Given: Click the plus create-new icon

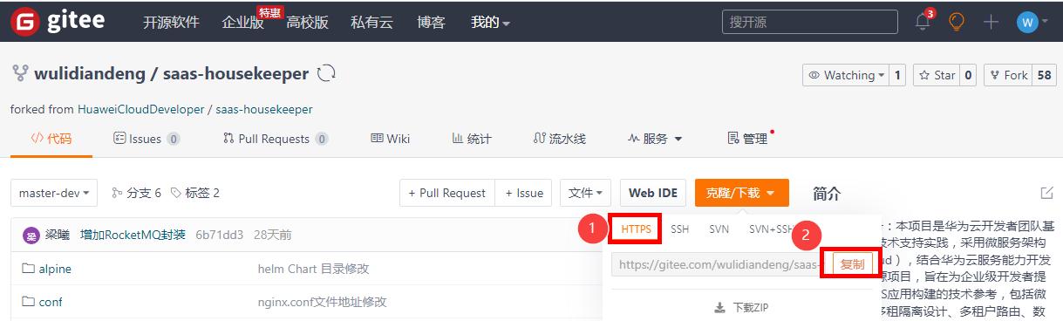Looking at the screenshot, I should (991, 22).
